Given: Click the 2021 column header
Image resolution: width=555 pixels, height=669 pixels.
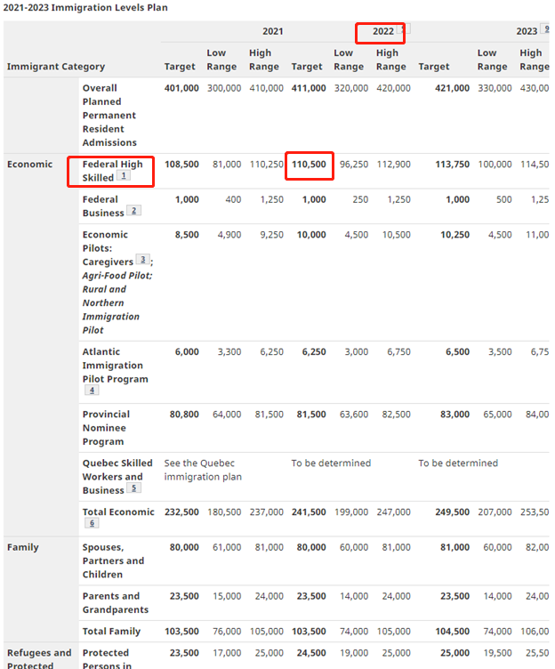Looking at the screenshot, I should (272, 31).
